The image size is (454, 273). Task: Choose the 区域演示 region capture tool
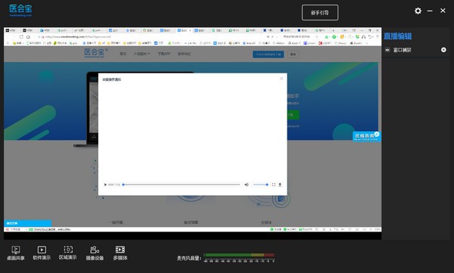pyautogui.click(x=68, y=253)
